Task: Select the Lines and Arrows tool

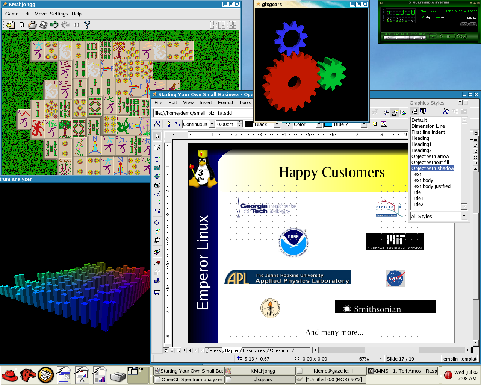Action: (x=157, y=202)
